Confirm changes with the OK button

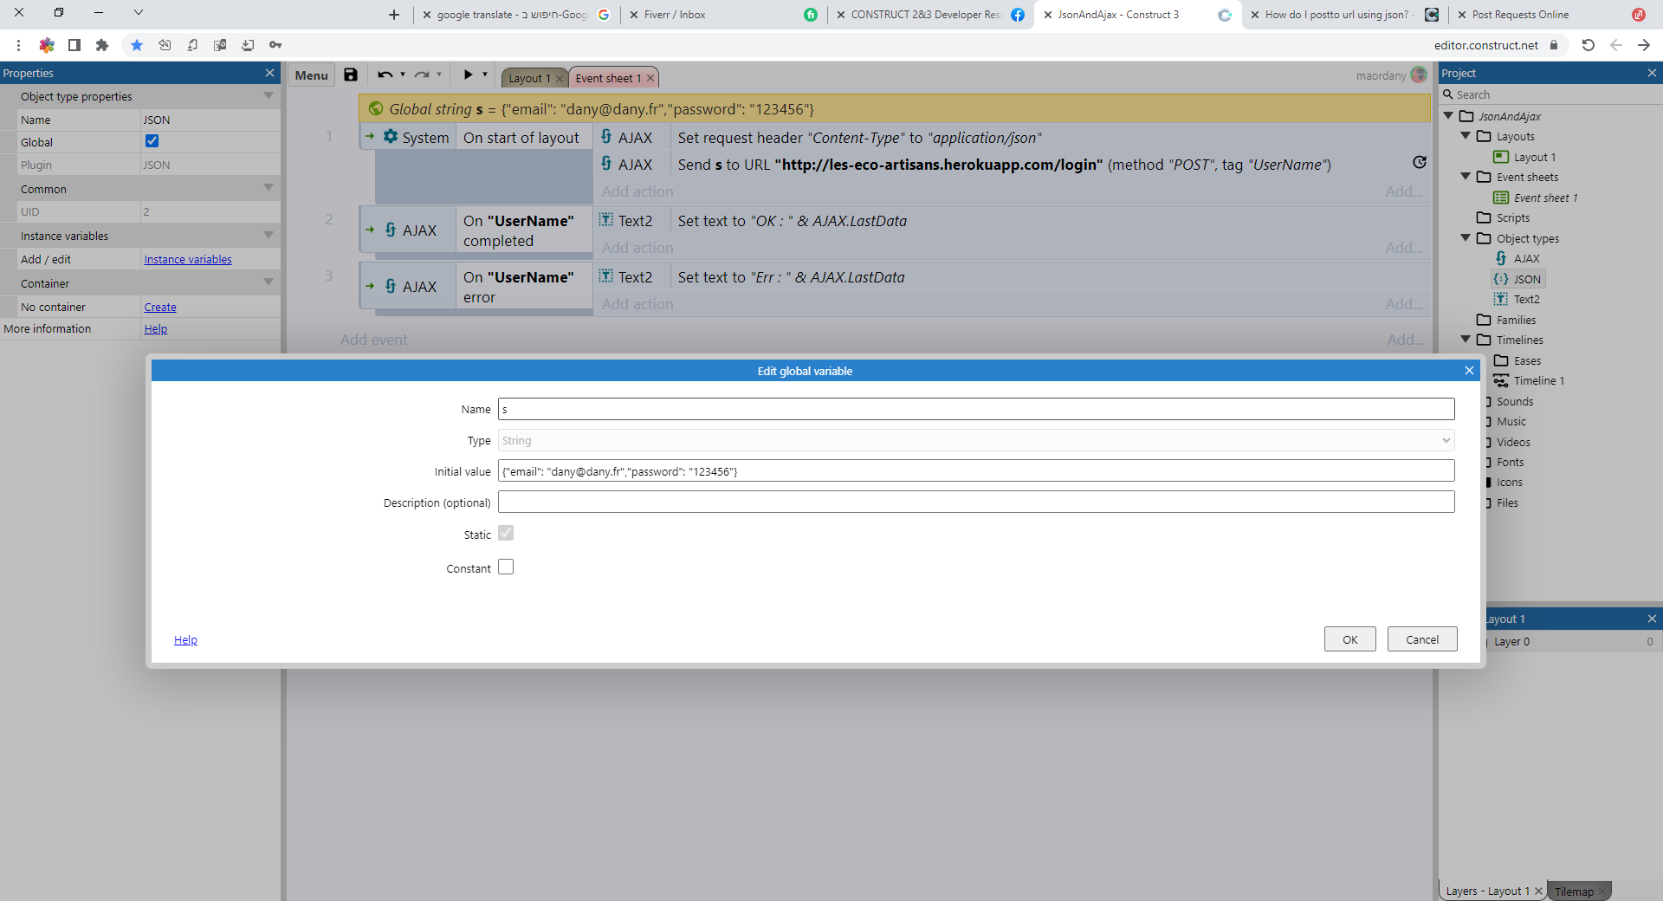point(1349,638)
